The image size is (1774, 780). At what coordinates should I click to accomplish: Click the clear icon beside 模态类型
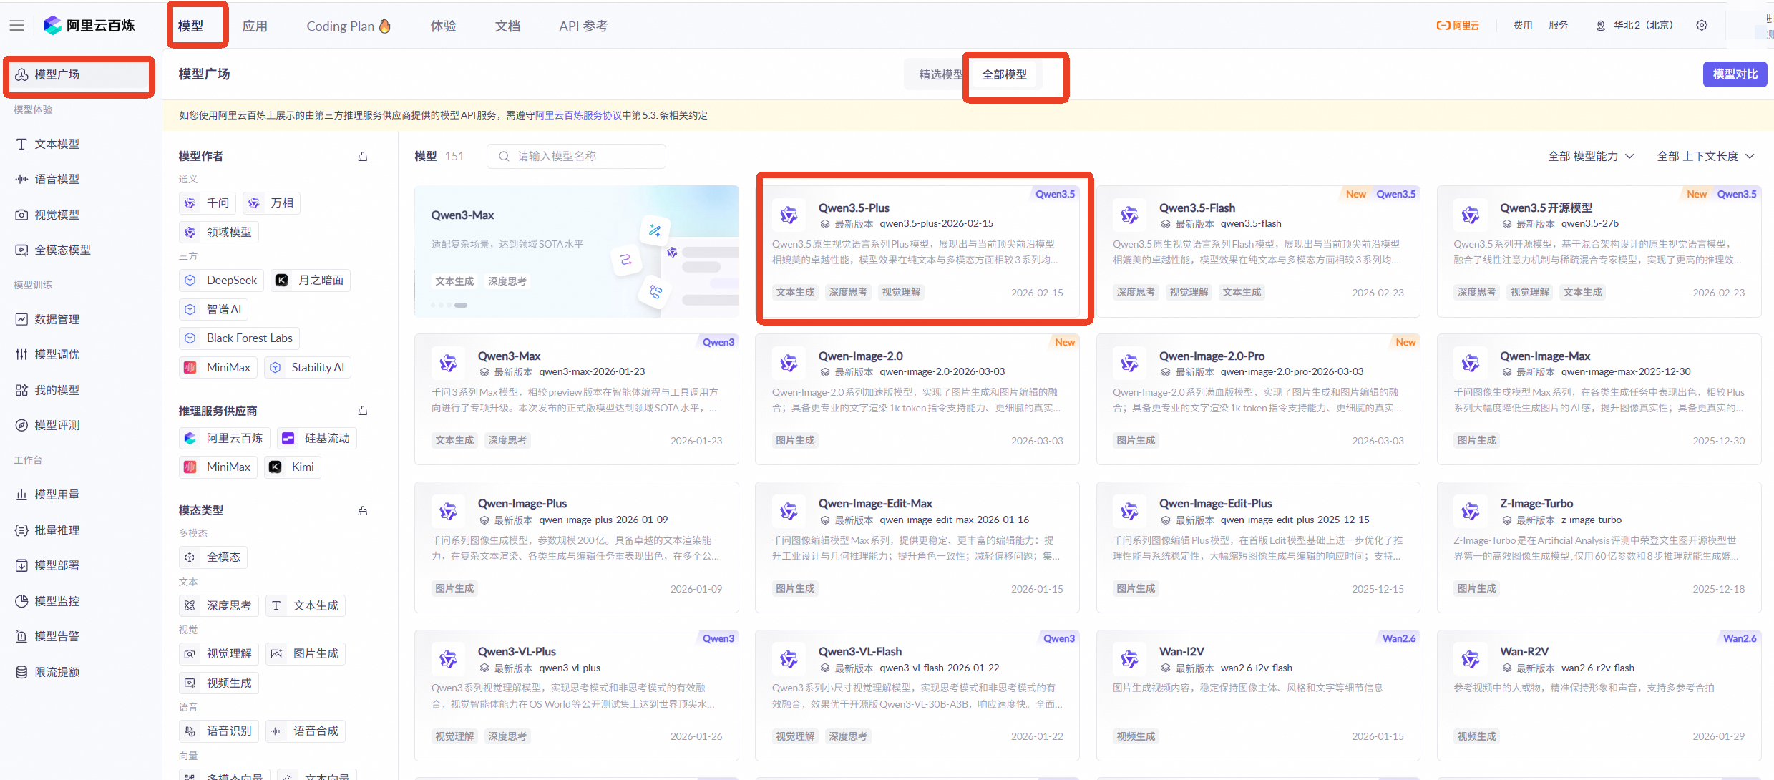point(363,511)
